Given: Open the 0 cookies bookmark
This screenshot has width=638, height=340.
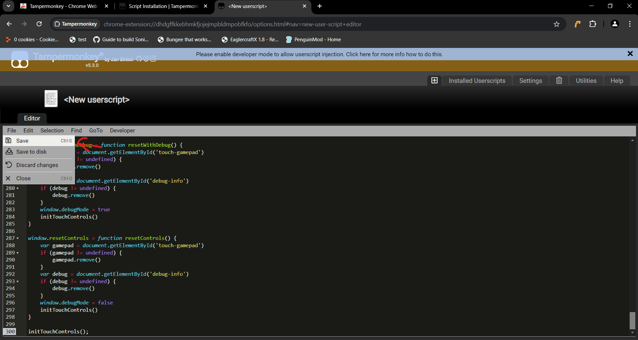Looking at the screenshot, I should tap(32, 40).
